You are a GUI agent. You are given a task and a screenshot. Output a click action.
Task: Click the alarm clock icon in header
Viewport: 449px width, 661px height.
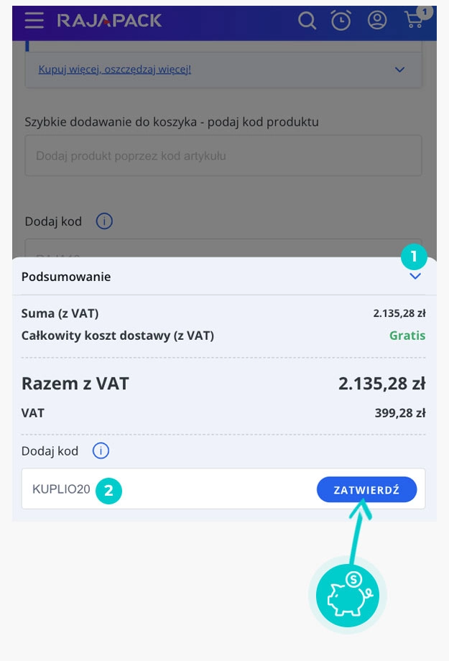[341, 21]
